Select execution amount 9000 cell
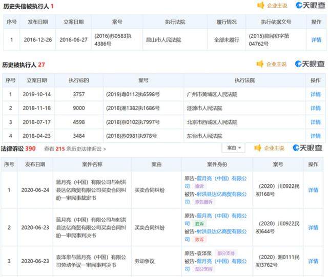 point(79,108)
